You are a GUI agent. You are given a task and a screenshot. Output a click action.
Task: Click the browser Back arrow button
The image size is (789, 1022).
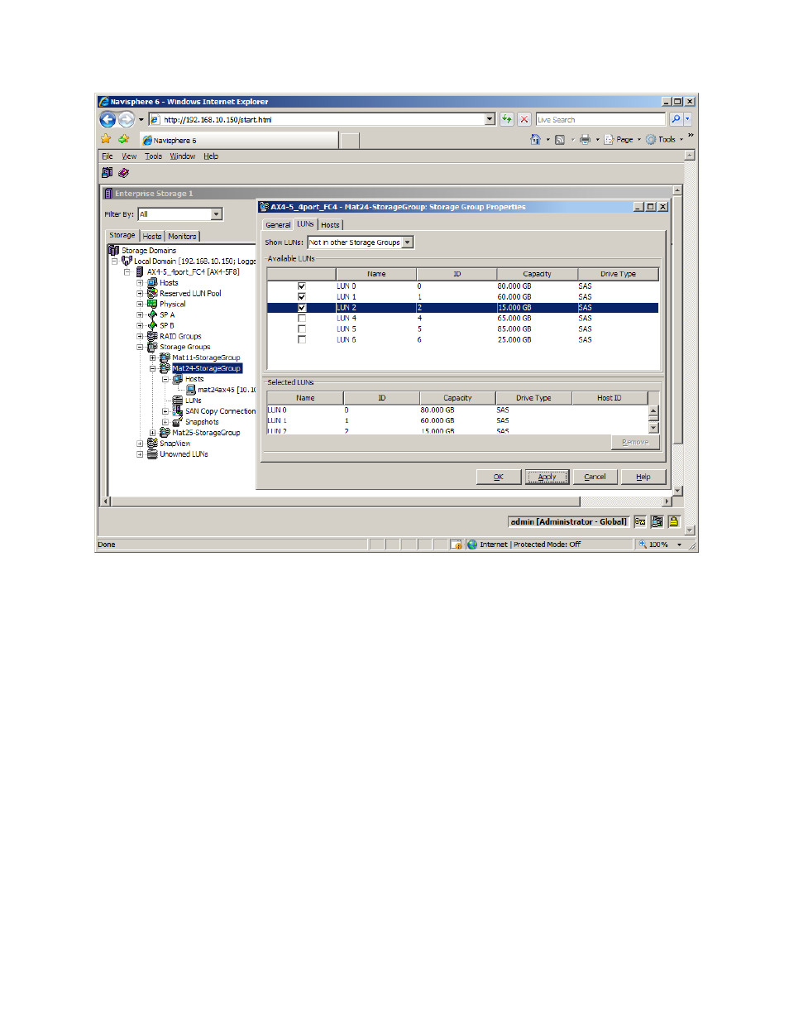click(x=108, y=119)
